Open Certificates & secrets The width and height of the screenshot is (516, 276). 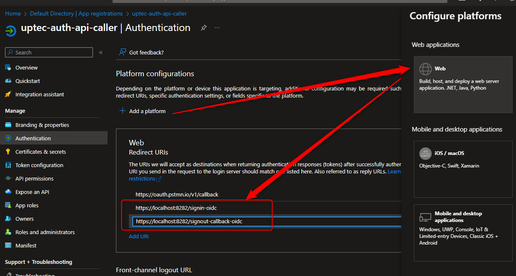[x=41, y=152]
